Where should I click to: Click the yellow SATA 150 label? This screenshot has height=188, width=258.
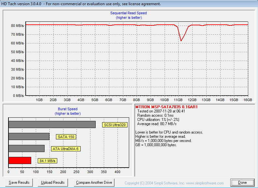[x=66, y=137]
